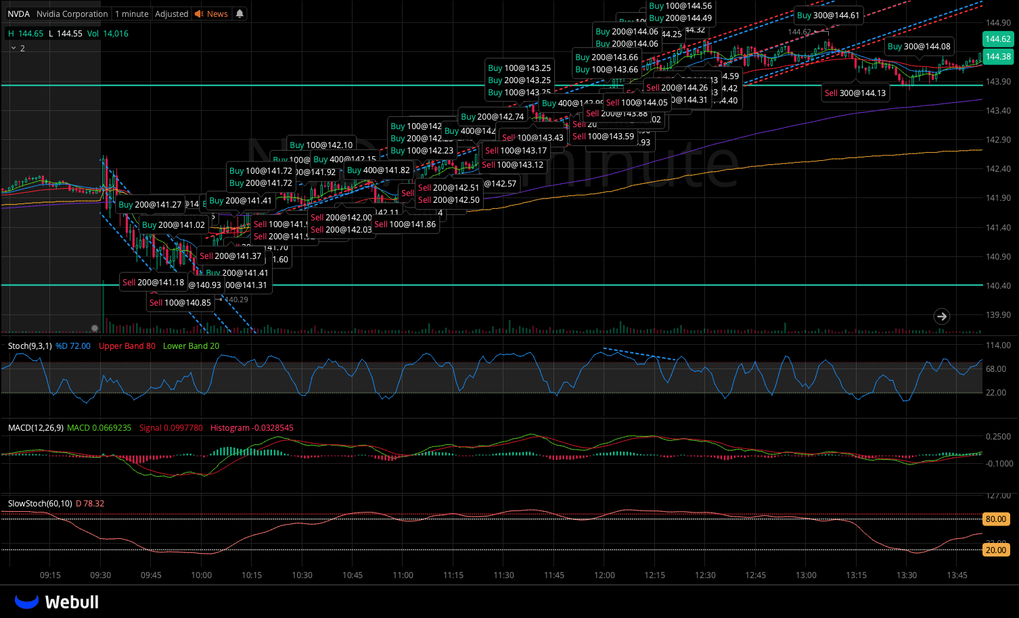
Task: Expand the collapsed indicator list labeled 2
Action: 18,49
